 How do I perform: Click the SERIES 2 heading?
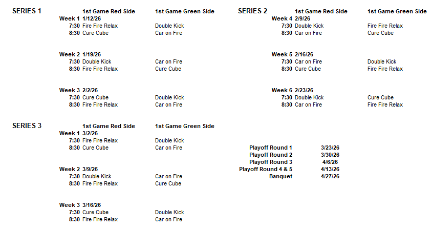(252, 11)
